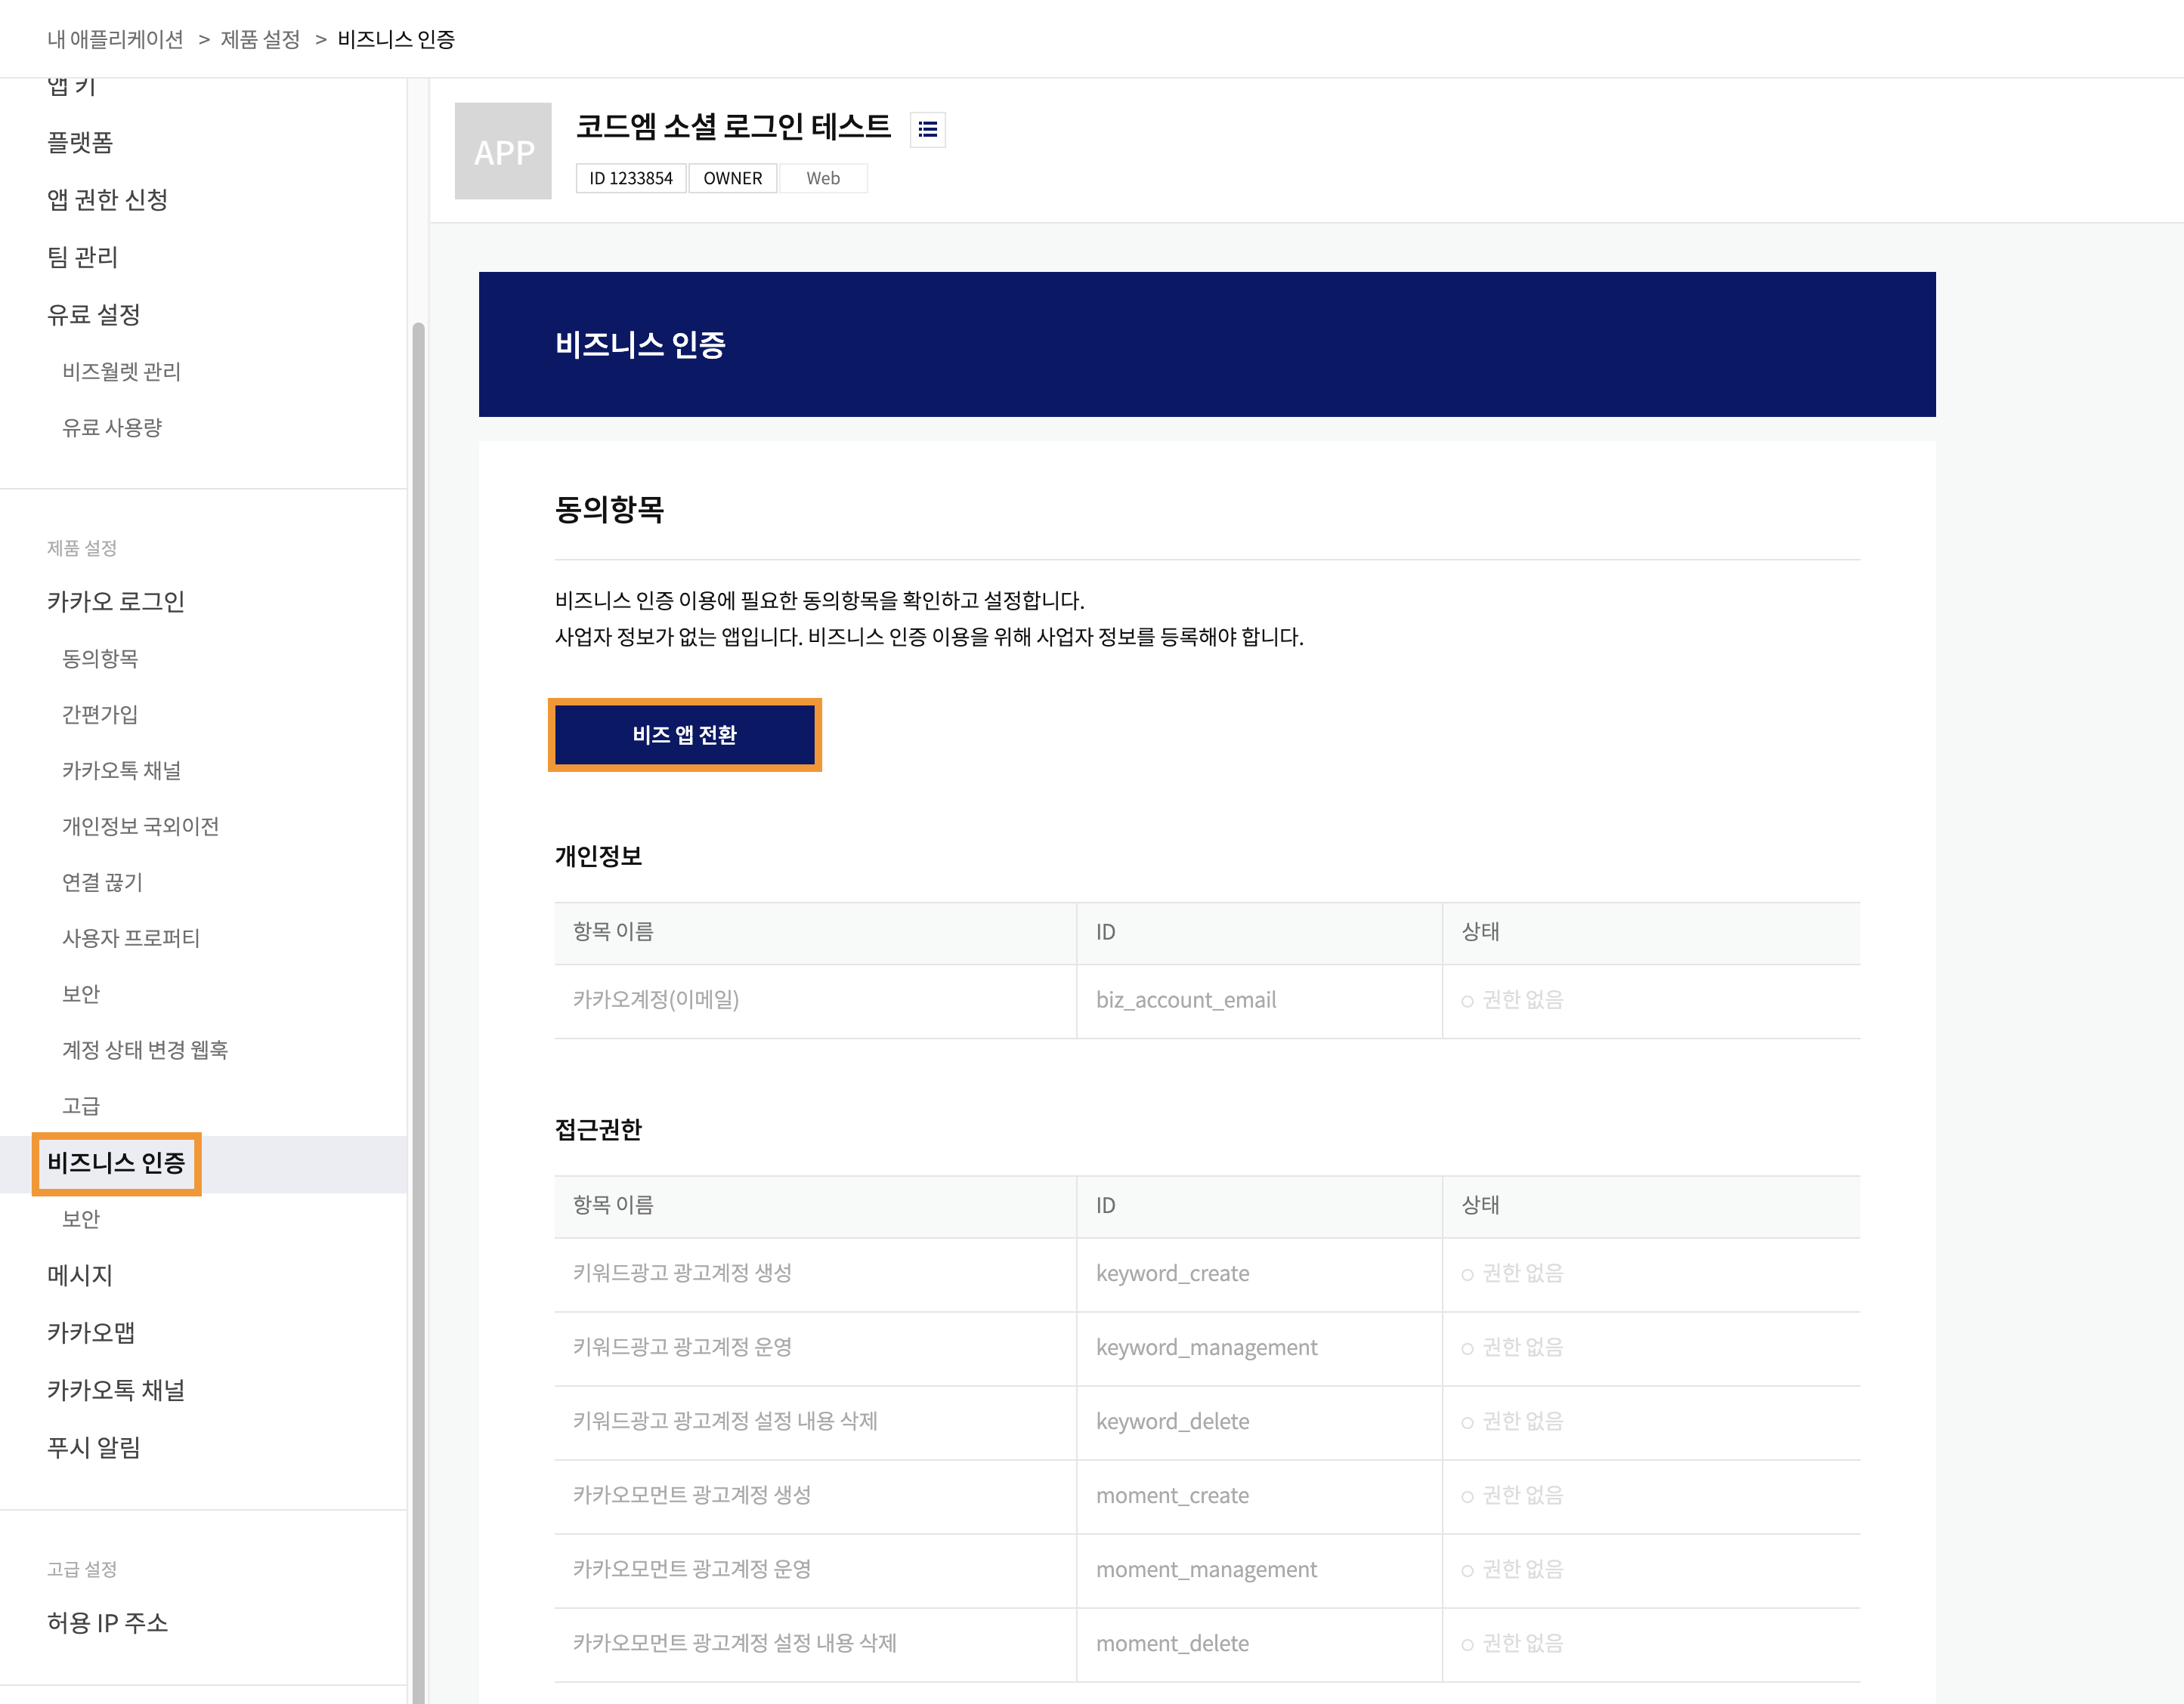
Task: Open 보안 under 비즈니스 인증
Action: coord(81,1219)
